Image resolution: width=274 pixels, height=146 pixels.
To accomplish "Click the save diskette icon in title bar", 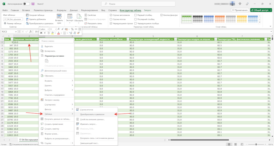I will pyautogui.click(x=33, y=4).
